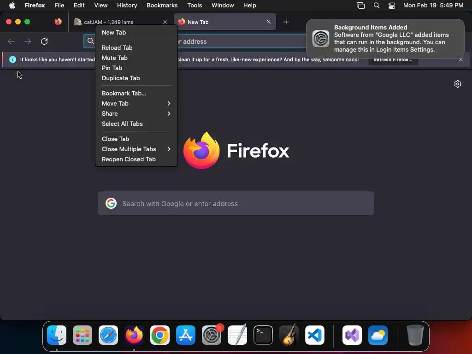Click the date and time in menu bar
The height and width of the screenshot is (354, 472).
coord(433,6)
